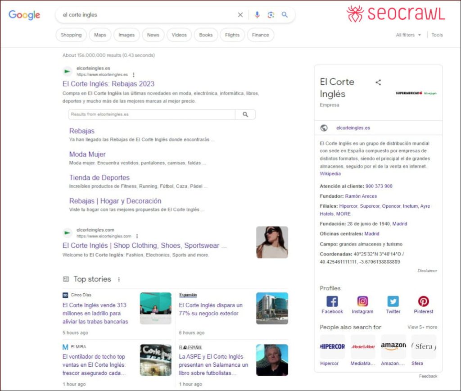This screenshot has height=391, width=461.
Task: Send Feedback on the knowledge panel
Action: 428,376
